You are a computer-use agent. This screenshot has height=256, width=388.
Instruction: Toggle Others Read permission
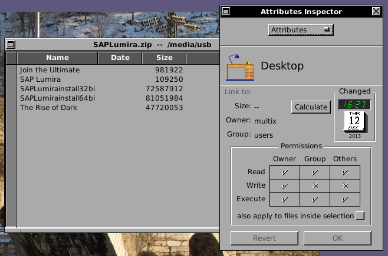click(345, 172)
